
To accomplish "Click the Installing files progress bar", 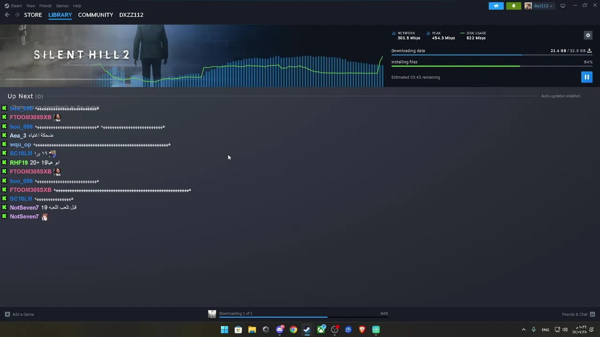I will 491,66.
